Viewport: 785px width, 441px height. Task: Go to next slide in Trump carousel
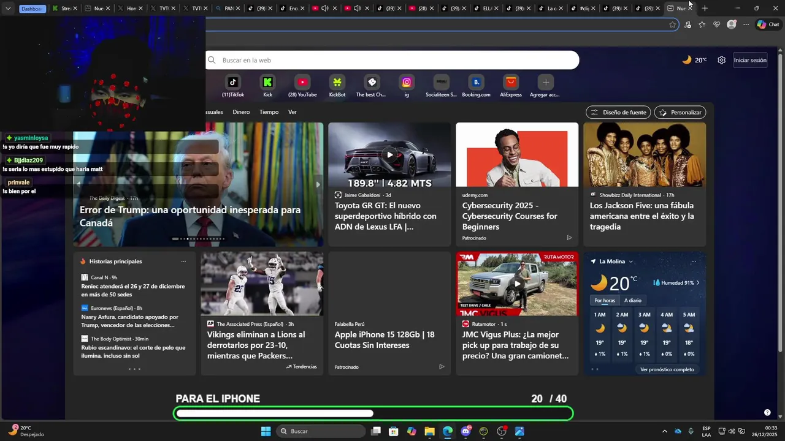[318, 184]
